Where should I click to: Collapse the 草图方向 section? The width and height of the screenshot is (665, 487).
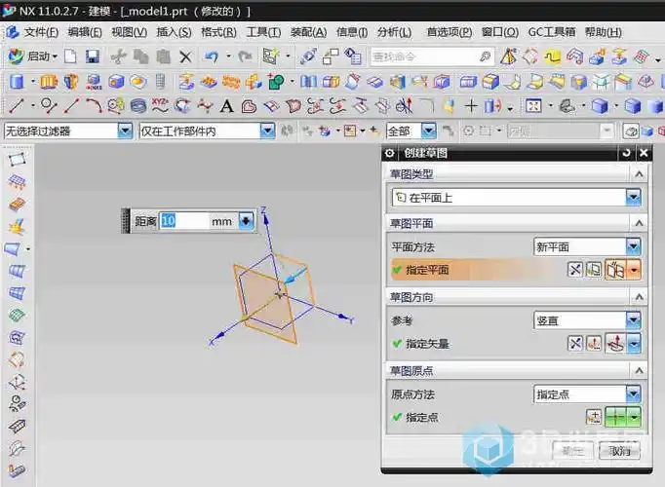pyautogui.click(x=639, y=297)
